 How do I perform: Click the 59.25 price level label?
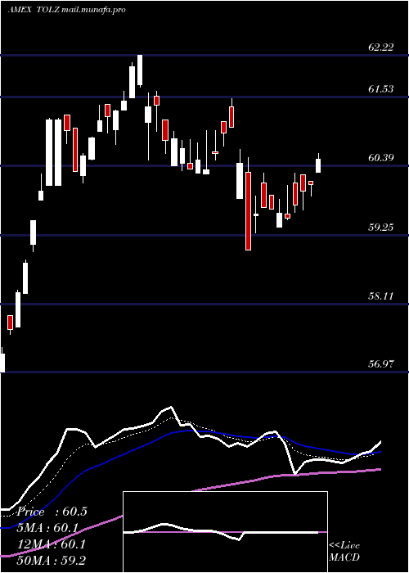coord(381,228)
